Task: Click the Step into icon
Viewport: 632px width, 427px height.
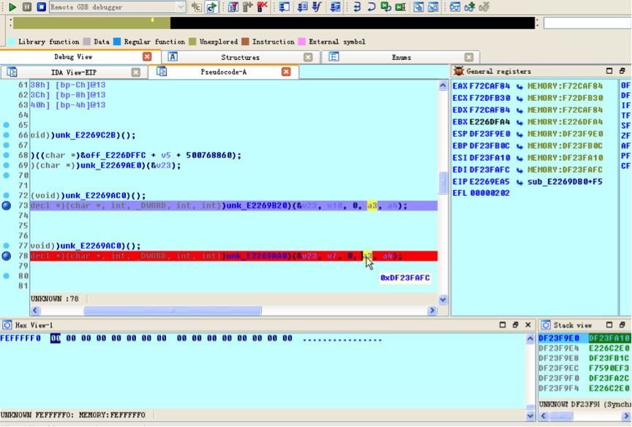Action: click(357, 7)
